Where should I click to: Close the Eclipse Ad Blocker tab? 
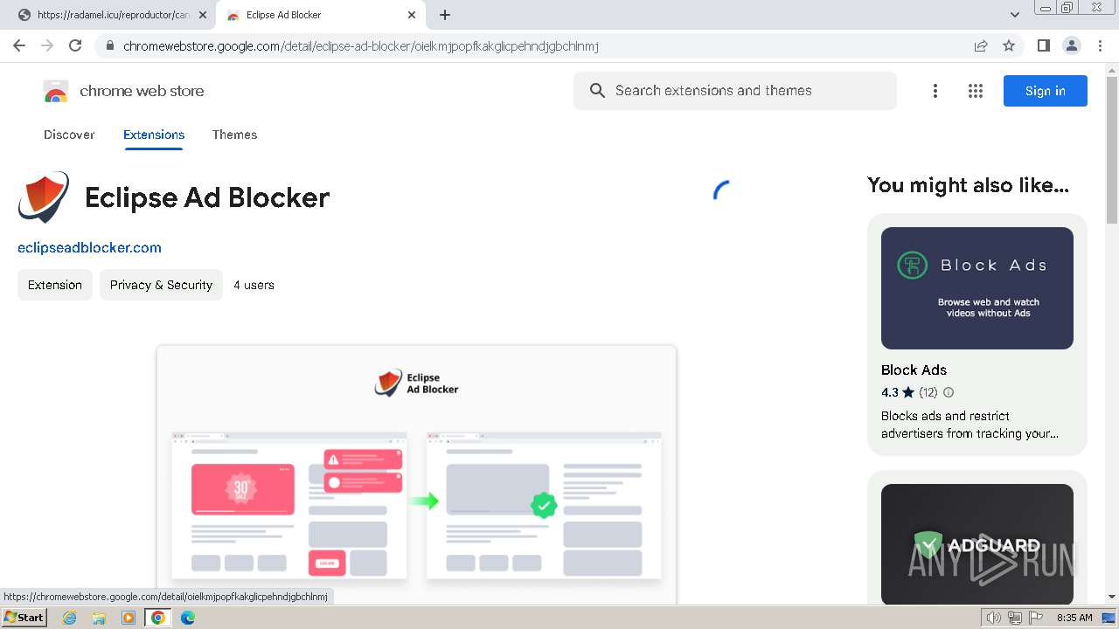pos(412,15)
